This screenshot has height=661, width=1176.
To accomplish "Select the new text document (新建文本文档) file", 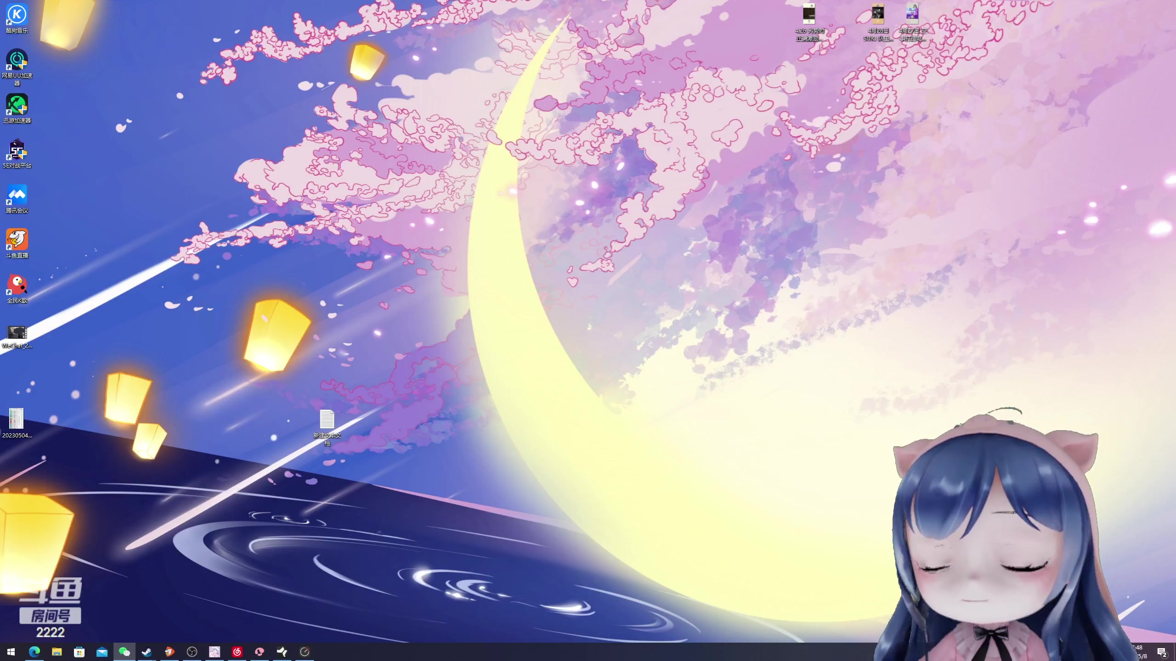I will (x=327, y=419).
